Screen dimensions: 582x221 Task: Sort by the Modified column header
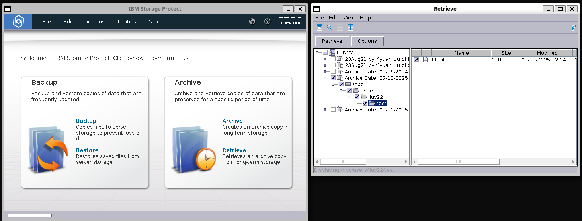pyautogui.click(x=547, y=53)
